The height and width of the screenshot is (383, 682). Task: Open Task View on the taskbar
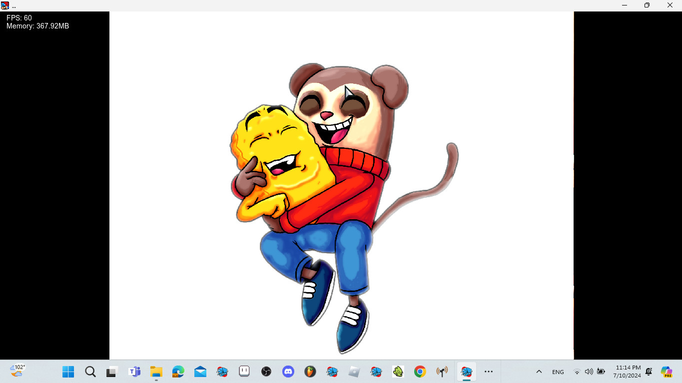pyautogui.click(x=112, y=372)
